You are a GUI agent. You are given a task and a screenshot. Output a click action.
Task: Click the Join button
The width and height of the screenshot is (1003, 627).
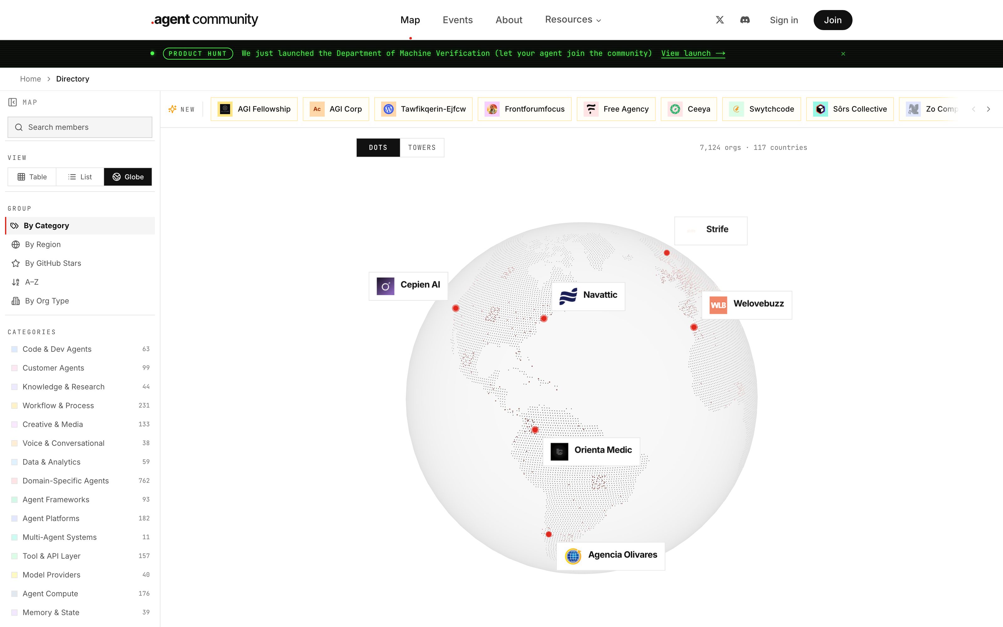tap(833, 20)
